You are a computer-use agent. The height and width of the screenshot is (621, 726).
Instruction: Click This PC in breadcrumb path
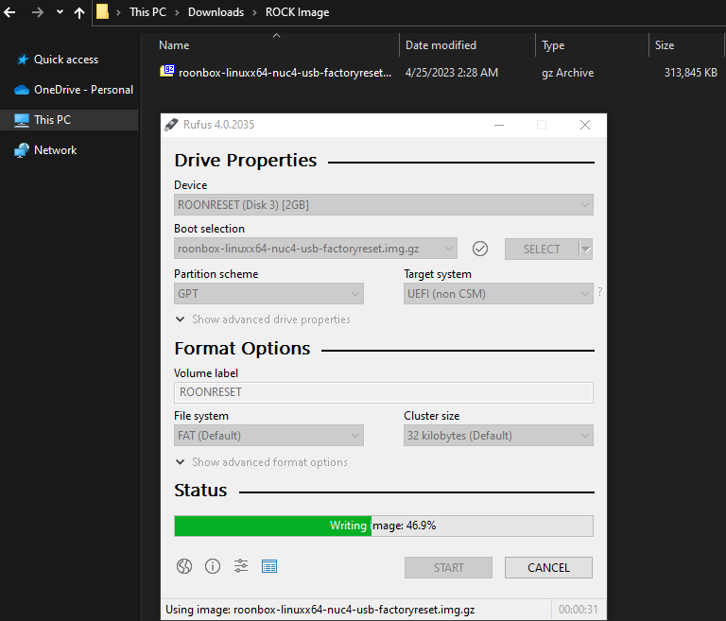147,12
